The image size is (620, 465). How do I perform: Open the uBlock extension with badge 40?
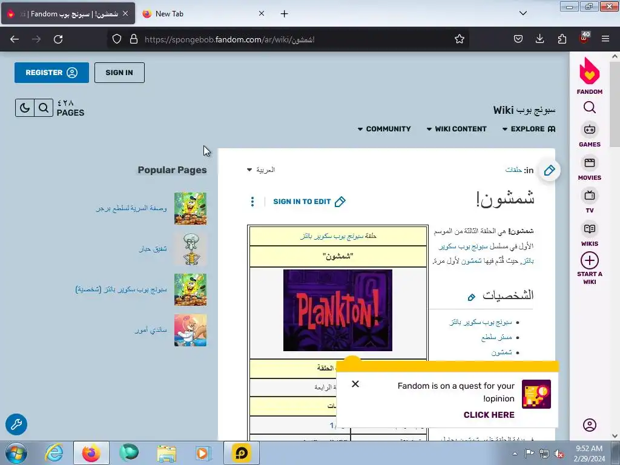(x=584, y=38)
